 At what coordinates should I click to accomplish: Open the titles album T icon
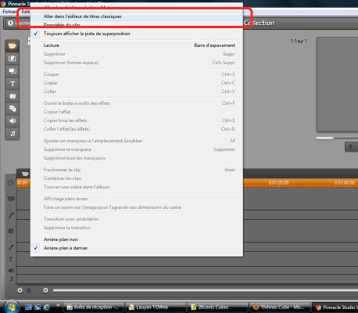pyautogui.click(x=13, y=84)
